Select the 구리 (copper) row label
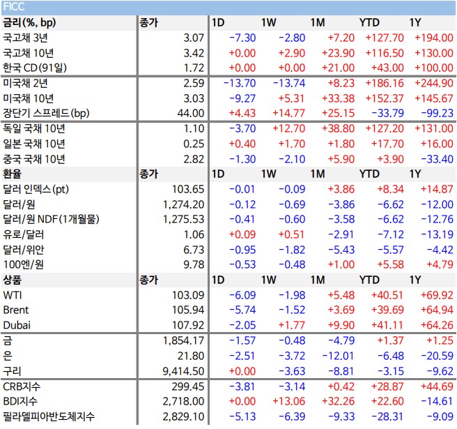This screenshot has width=457, height=429. (12, 371)
